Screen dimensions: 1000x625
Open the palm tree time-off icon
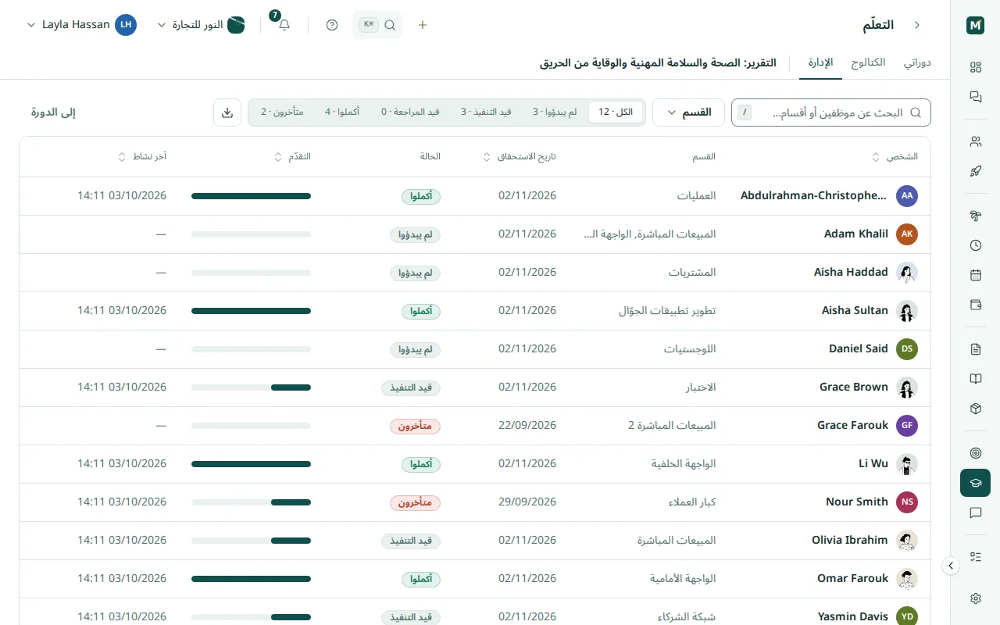point(975,216)
